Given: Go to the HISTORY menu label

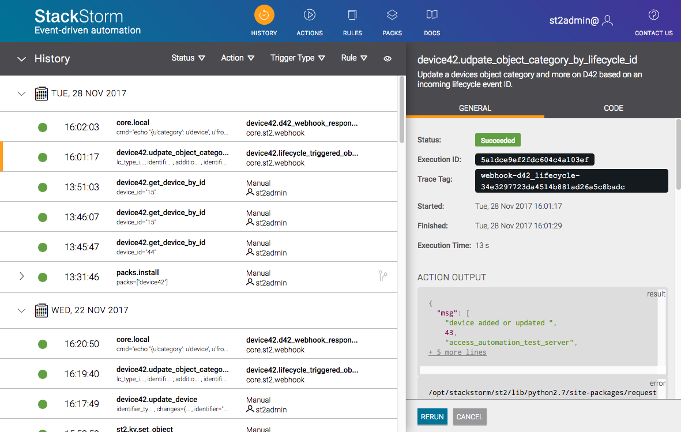Looking at the screenshot, I should pyautogui.click(x=264, y=33).
